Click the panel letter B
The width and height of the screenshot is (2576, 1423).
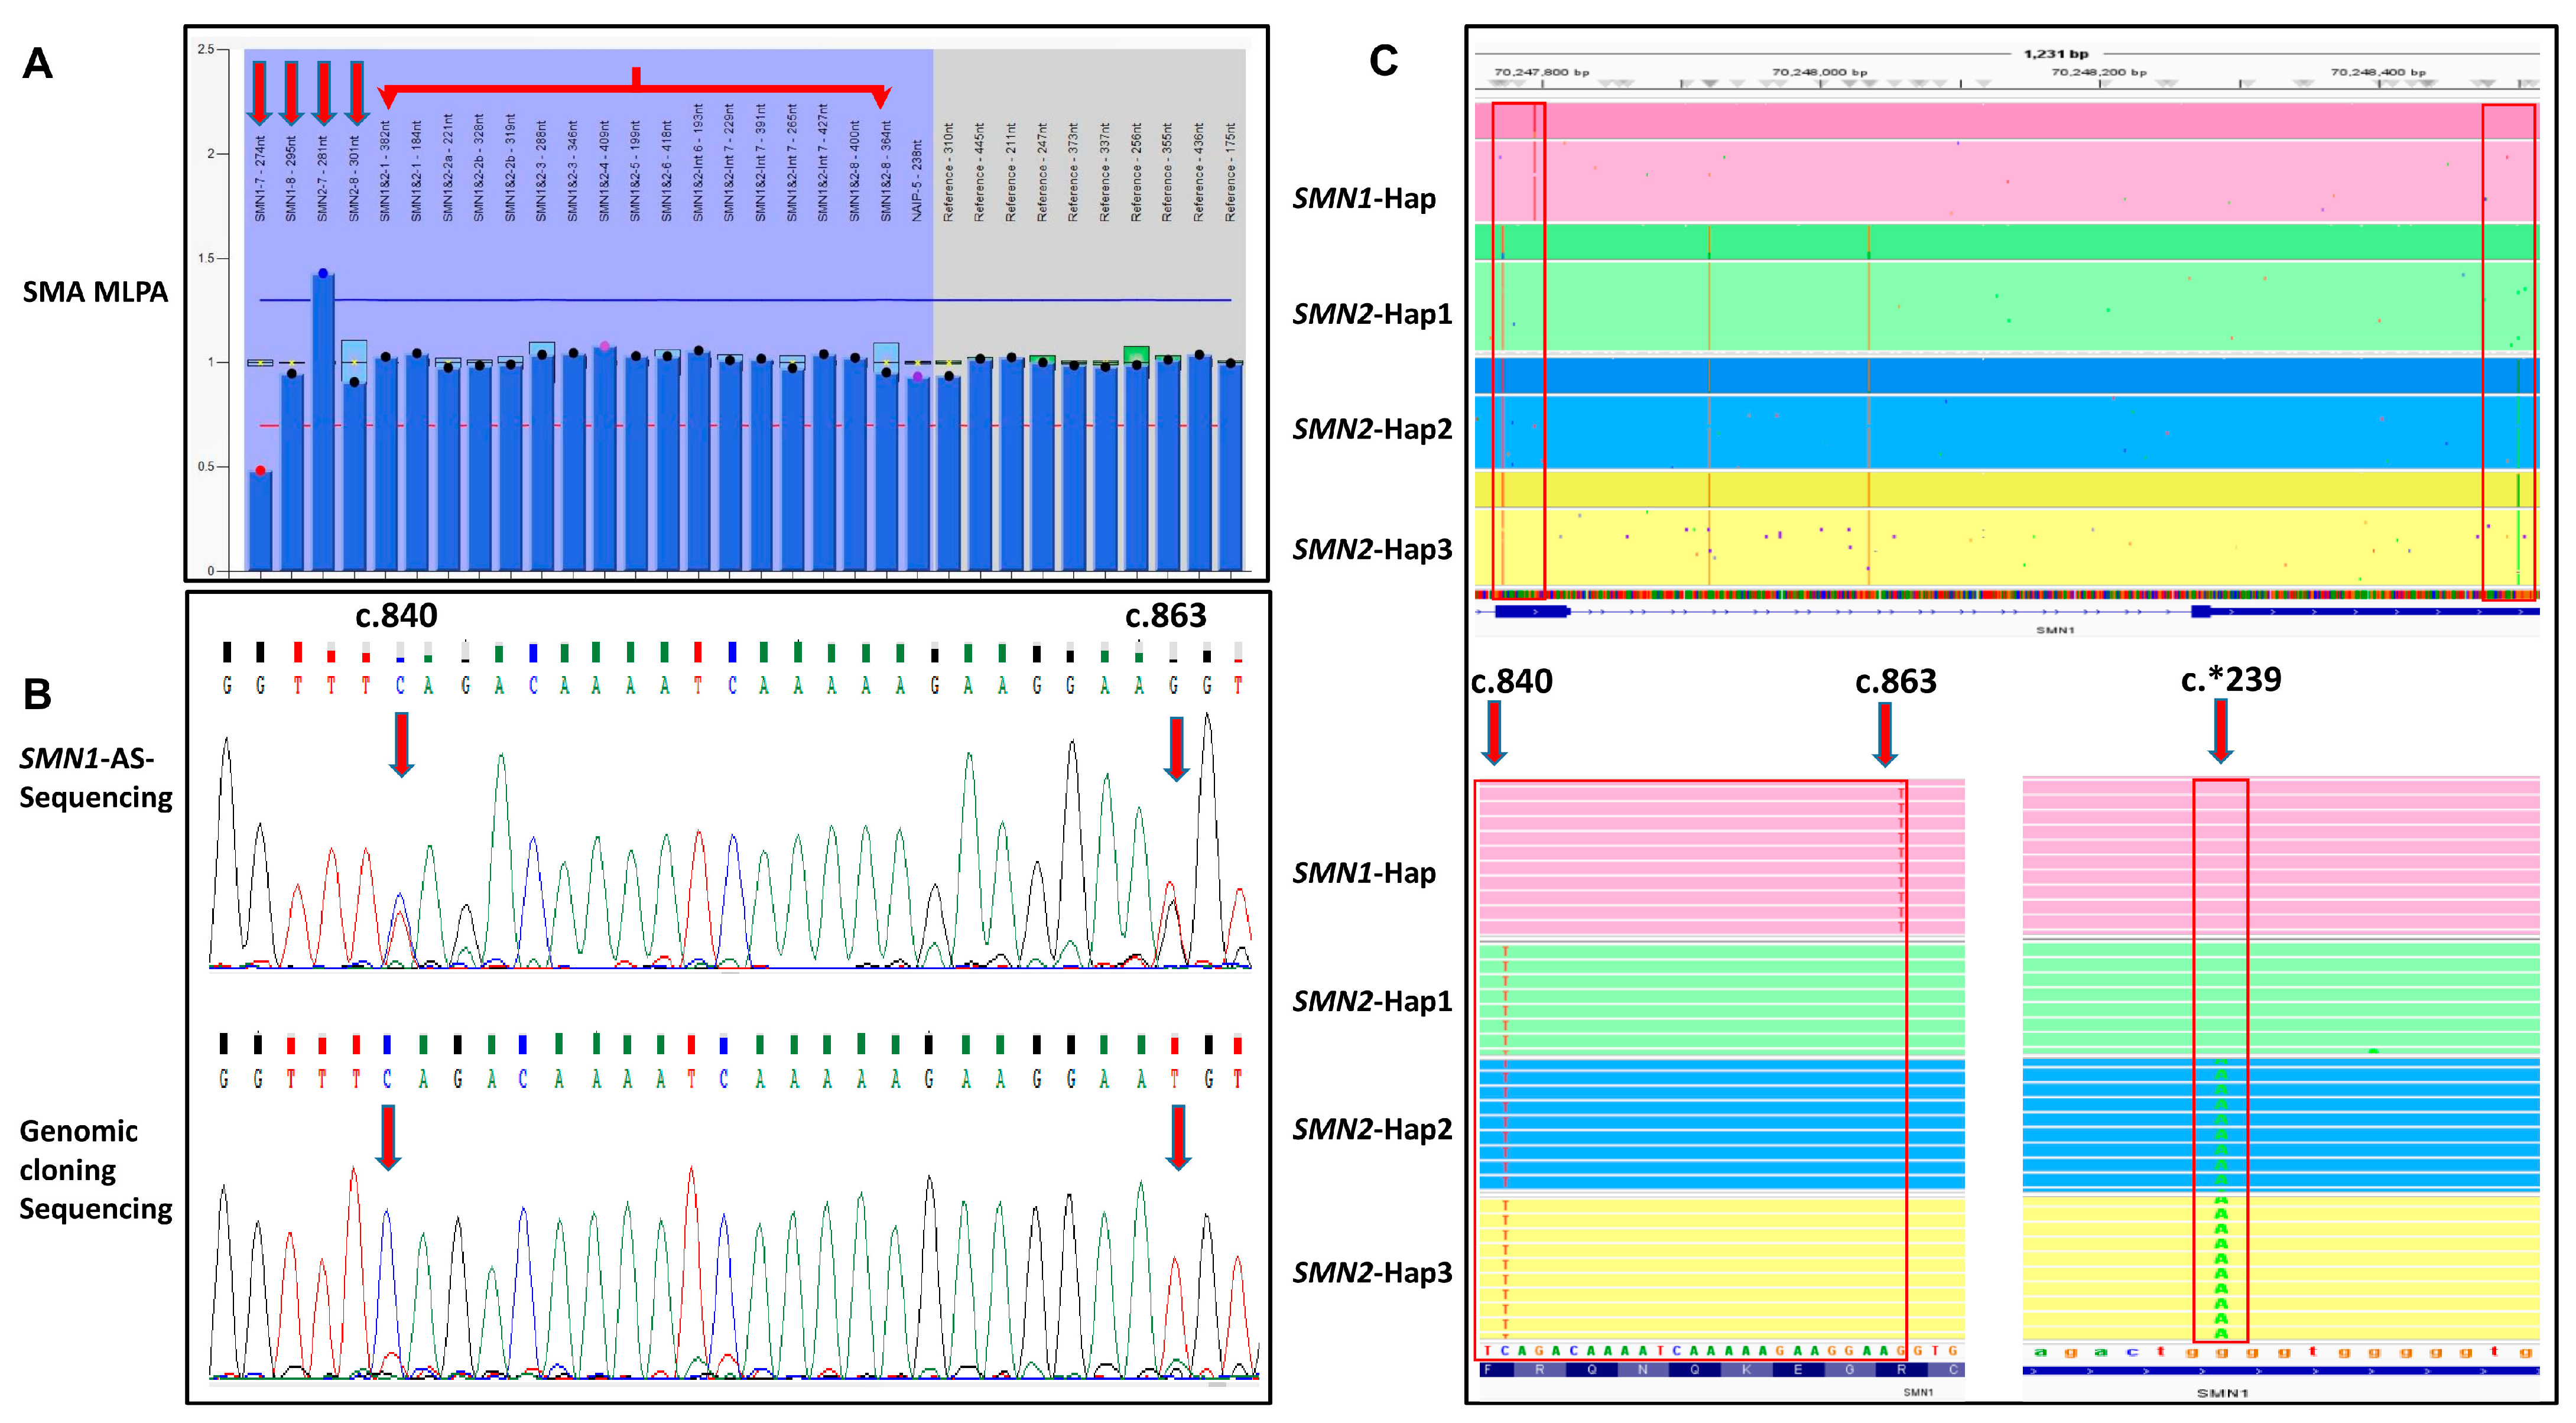tap(37, 694)
